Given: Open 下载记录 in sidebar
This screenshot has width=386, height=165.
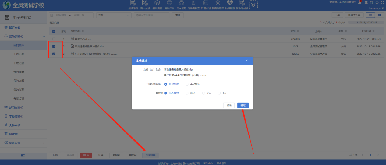Looking at the screenshot, I should (23, 63).
